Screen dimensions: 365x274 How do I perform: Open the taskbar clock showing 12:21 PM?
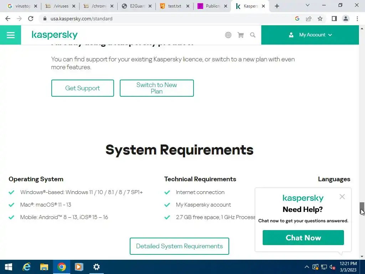tap(348, 267)
